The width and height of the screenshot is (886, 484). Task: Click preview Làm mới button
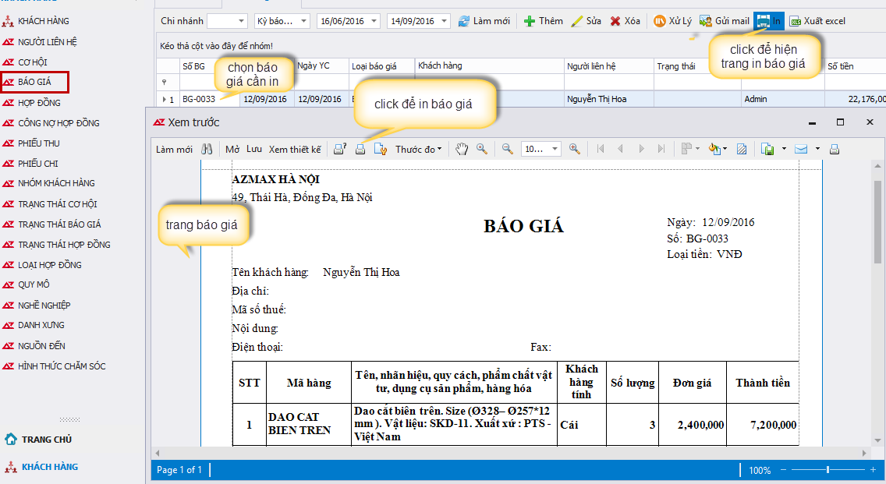(x=174, y=150)
